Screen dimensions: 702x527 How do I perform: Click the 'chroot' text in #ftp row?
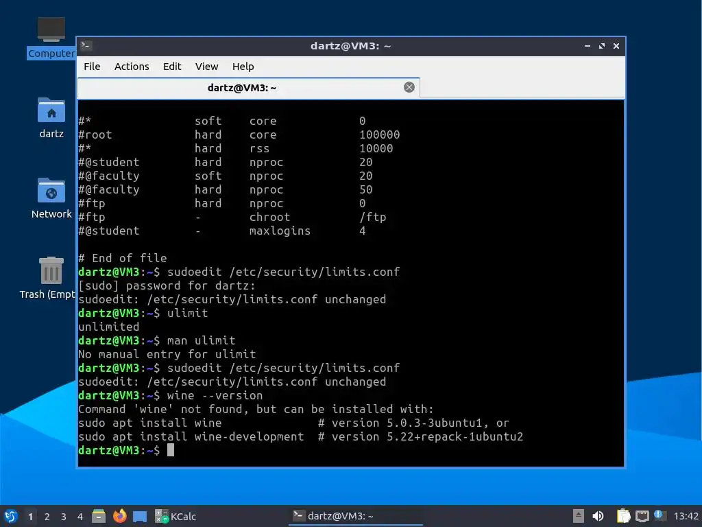(269, 218)
